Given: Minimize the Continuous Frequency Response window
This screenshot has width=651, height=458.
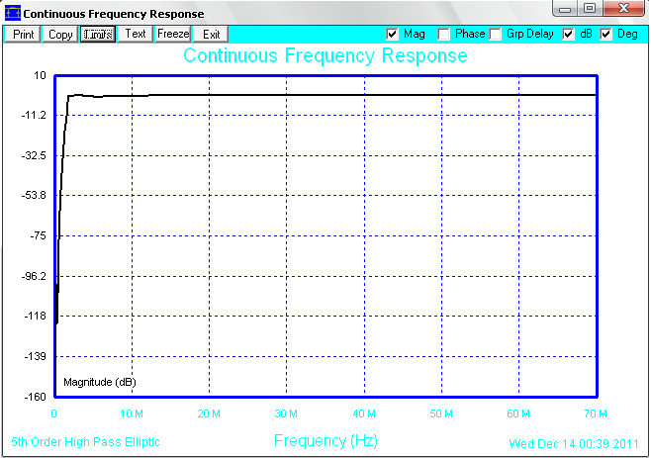Looking at the screenshot, I should [565, 8].
